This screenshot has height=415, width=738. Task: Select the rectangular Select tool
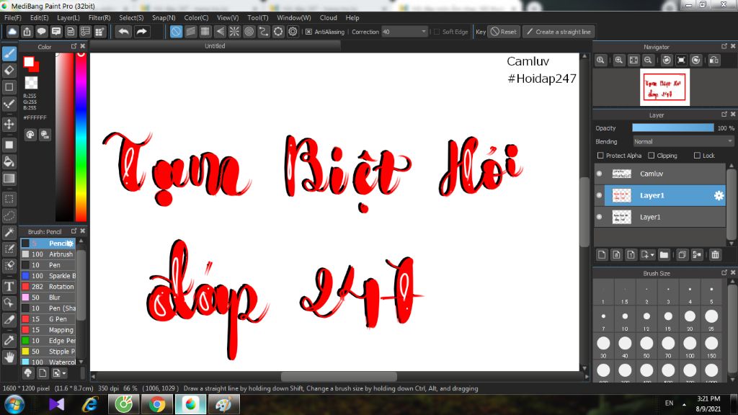point(9,199)
